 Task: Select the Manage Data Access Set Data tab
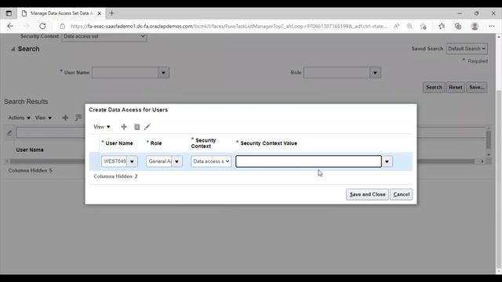click(61, 13)
